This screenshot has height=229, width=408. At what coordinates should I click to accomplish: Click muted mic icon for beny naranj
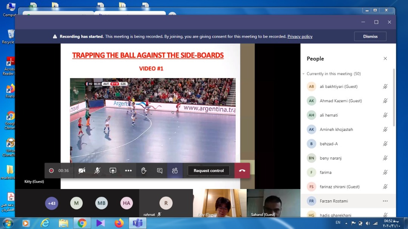tap(385, 158)
